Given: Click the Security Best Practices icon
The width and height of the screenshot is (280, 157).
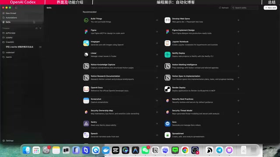Looking at the screenshot, I should [168, 101].
